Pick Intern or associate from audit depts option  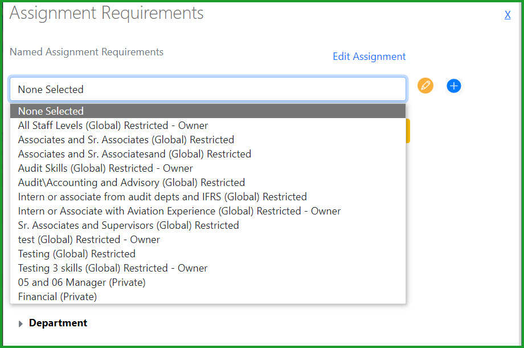click(x=208, y=197)
